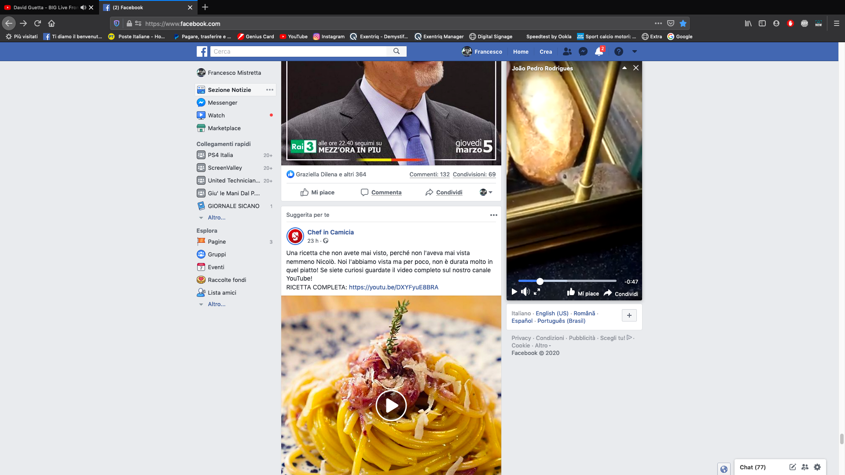The width and height of the screenshot is (845, 475).
Task: Open post options menu on suggested post
Action: [x=494, y=215]
